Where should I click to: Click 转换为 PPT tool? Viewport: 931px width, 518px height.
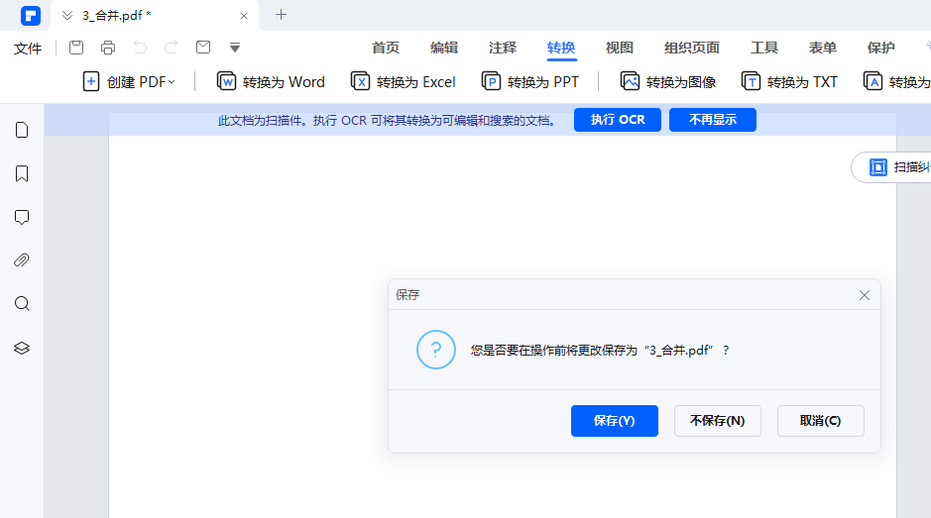tap(530, 82)
